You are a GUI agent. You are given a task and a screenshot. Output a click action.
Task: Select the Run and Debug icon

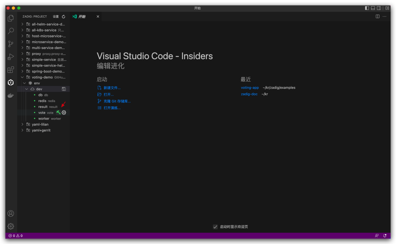pyautogui.click(x=10, y=57)
